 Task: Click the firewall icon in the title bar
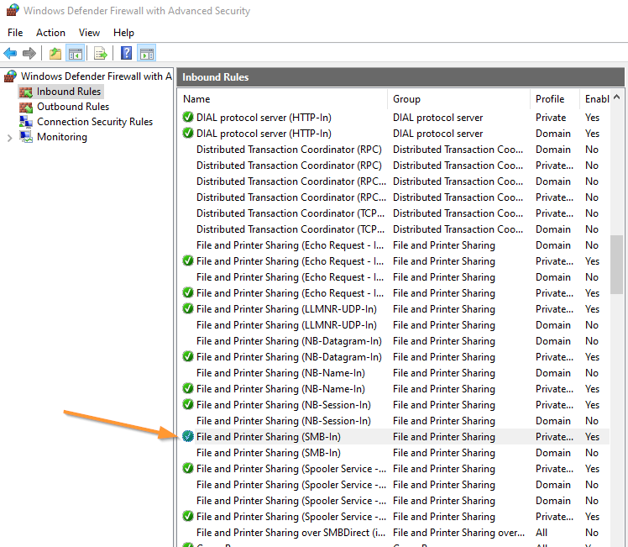click(12, 10)
